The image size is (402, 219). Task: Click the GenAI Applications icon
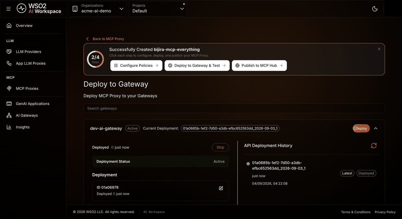(x=9, y=103)
